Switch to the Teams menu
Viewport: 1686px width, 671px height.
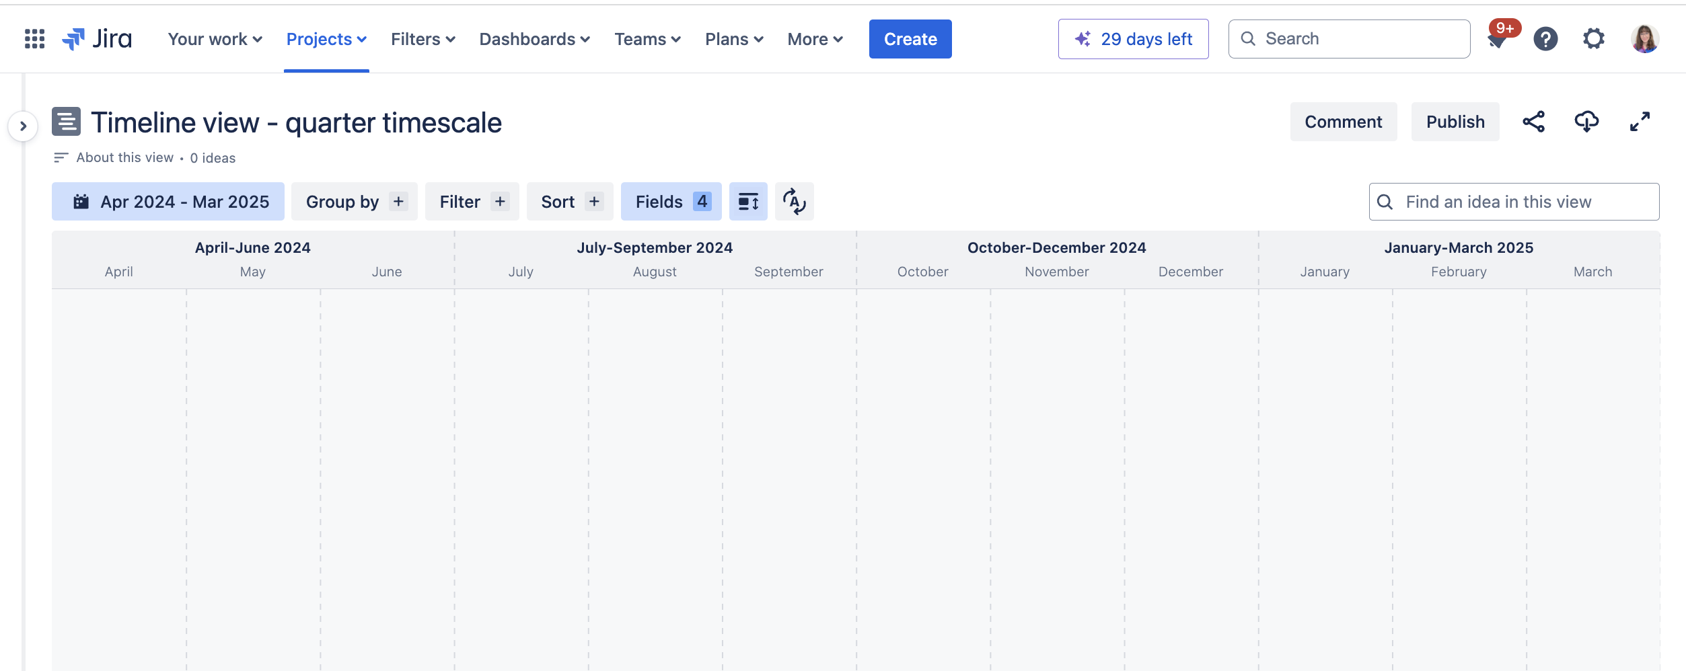pos(647,39)
